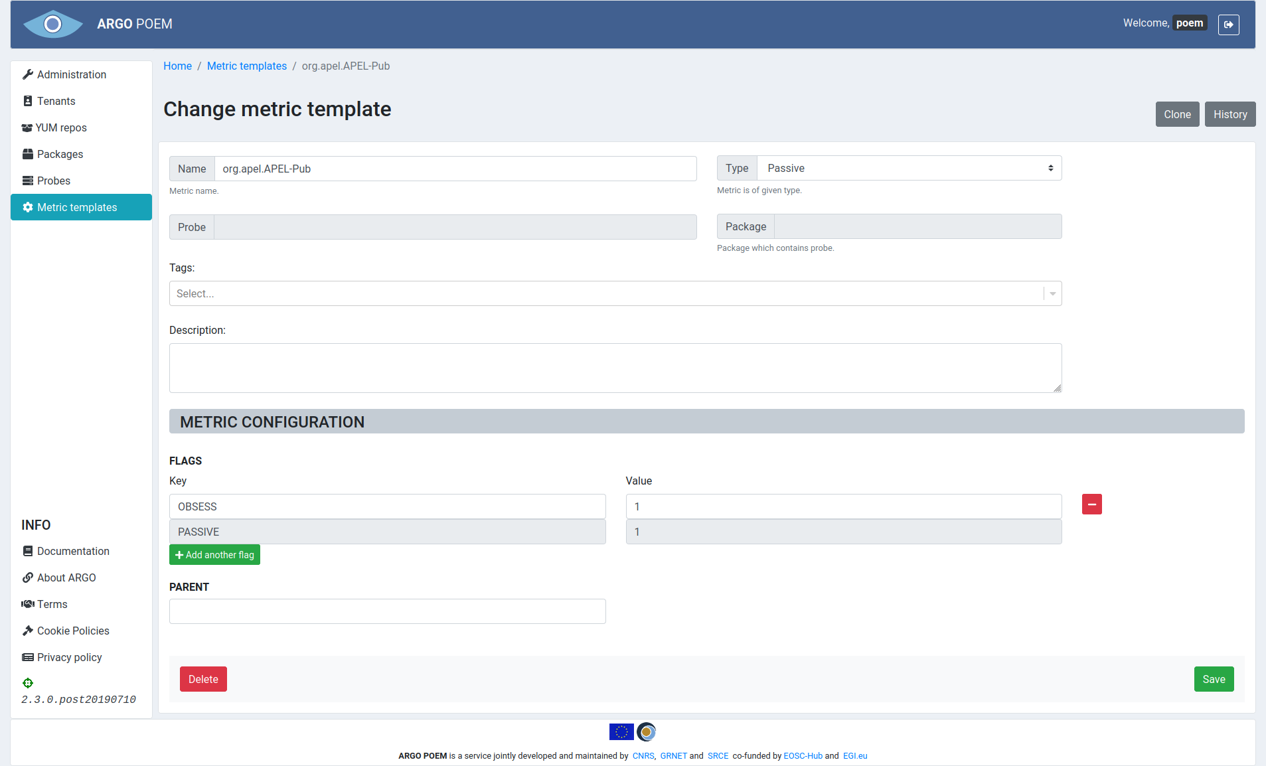The width and height of the screenshot is (1266, 766).
Task: Focus the Name field with org.apel.APEL-Pub
Action: (455, 169)
